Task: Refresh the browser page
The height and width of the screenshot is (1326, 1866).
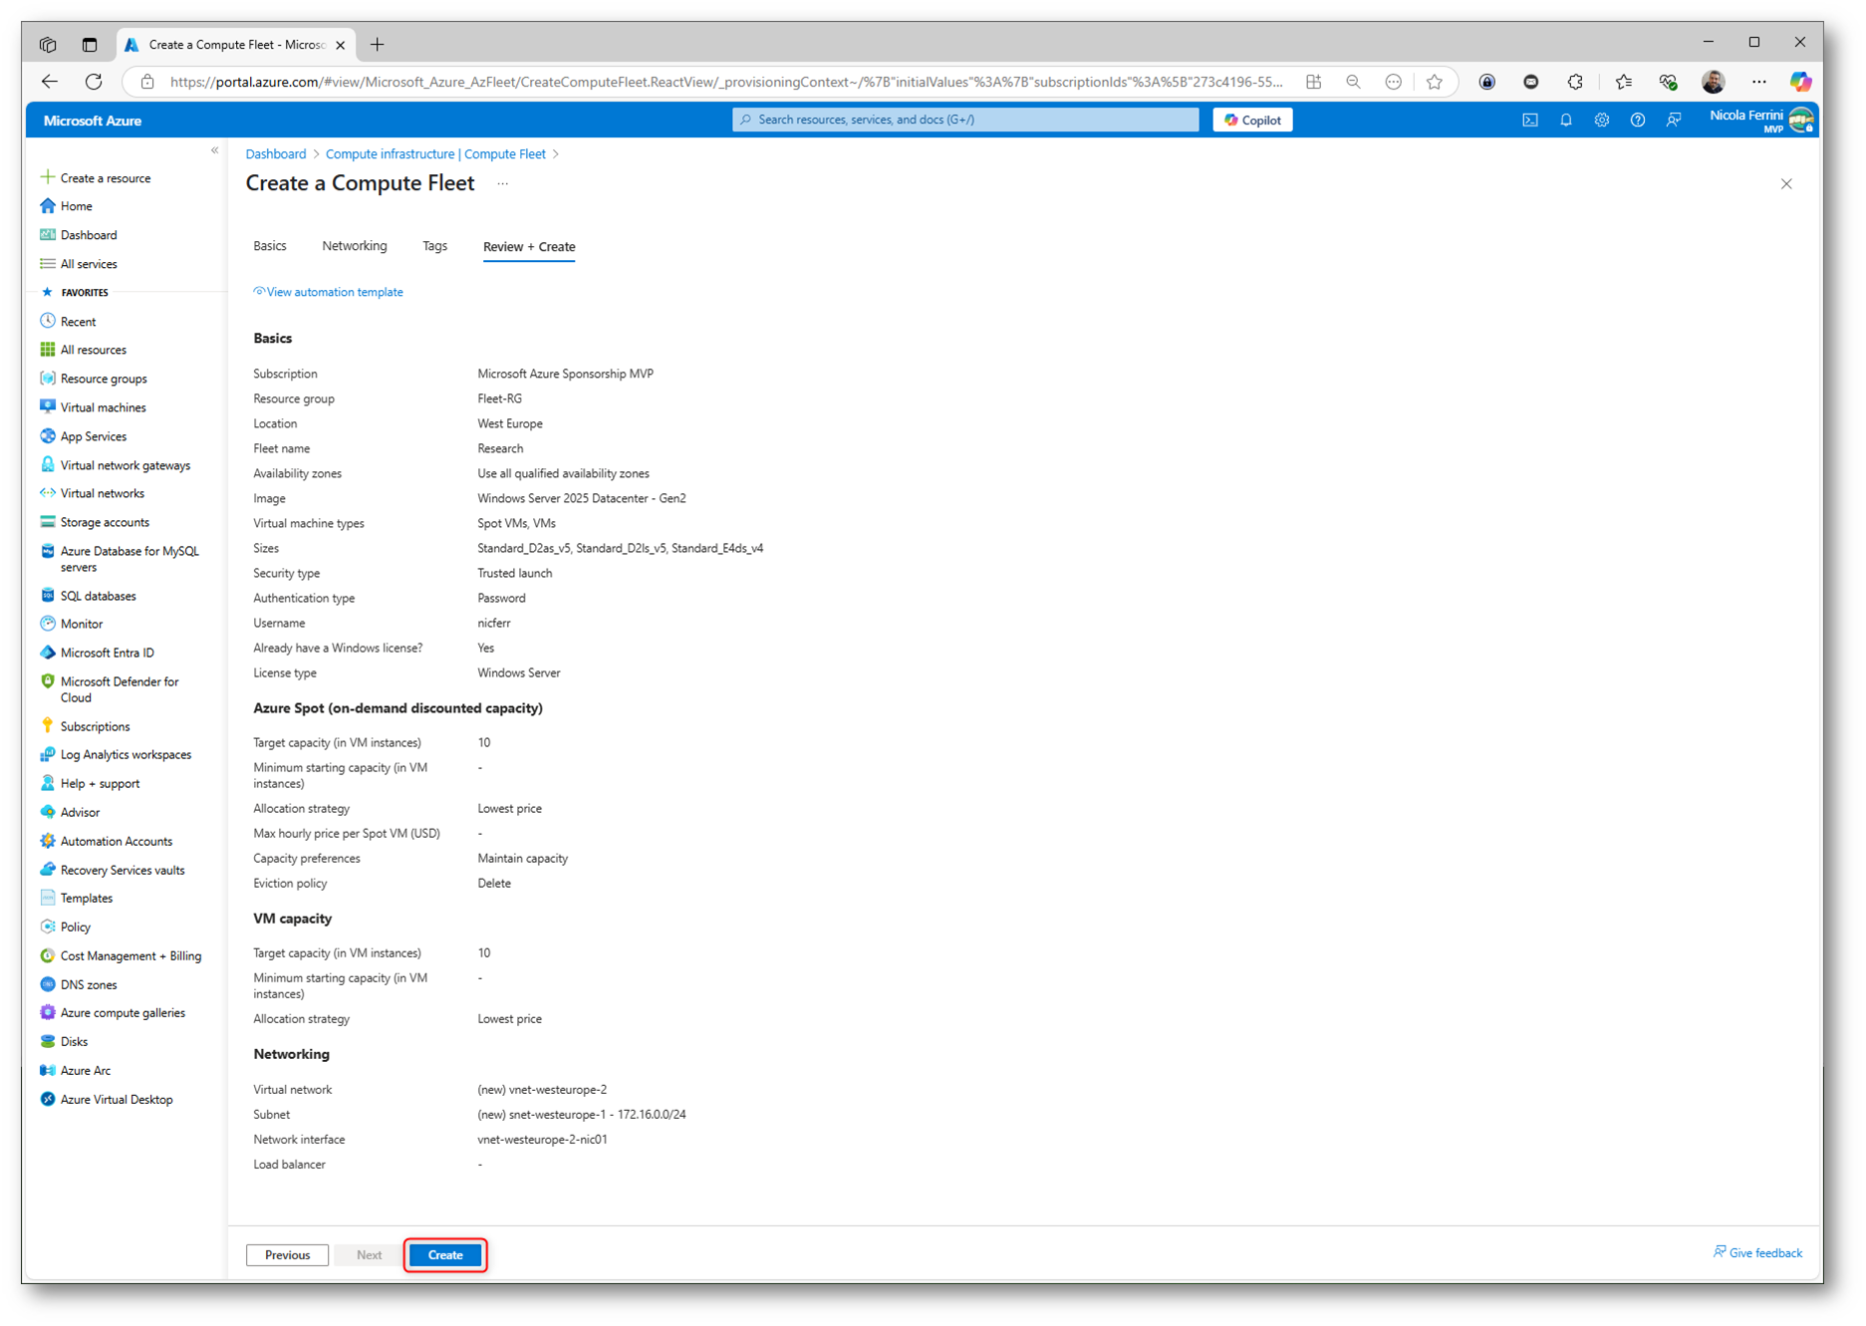Action: pyautogui.click(x=94, y=82)
